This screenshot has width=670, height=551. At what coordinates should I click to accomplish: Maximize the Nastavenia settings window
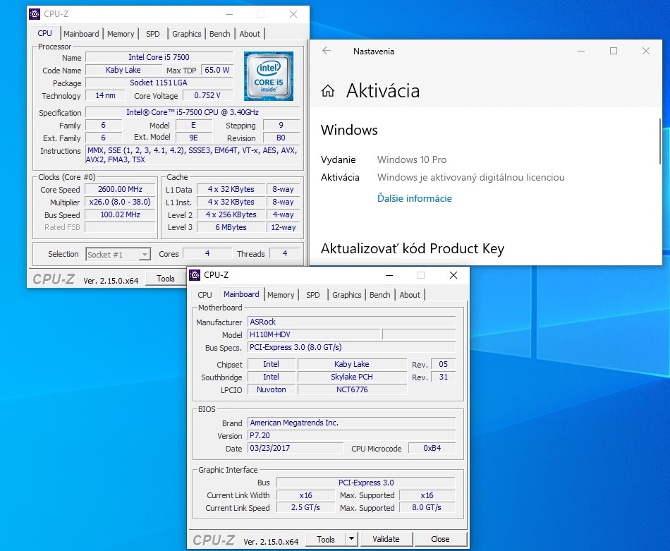tap(614, 51)
